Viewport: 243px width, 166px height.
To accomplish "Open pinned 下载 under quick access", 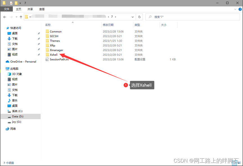I will point(15,39).
